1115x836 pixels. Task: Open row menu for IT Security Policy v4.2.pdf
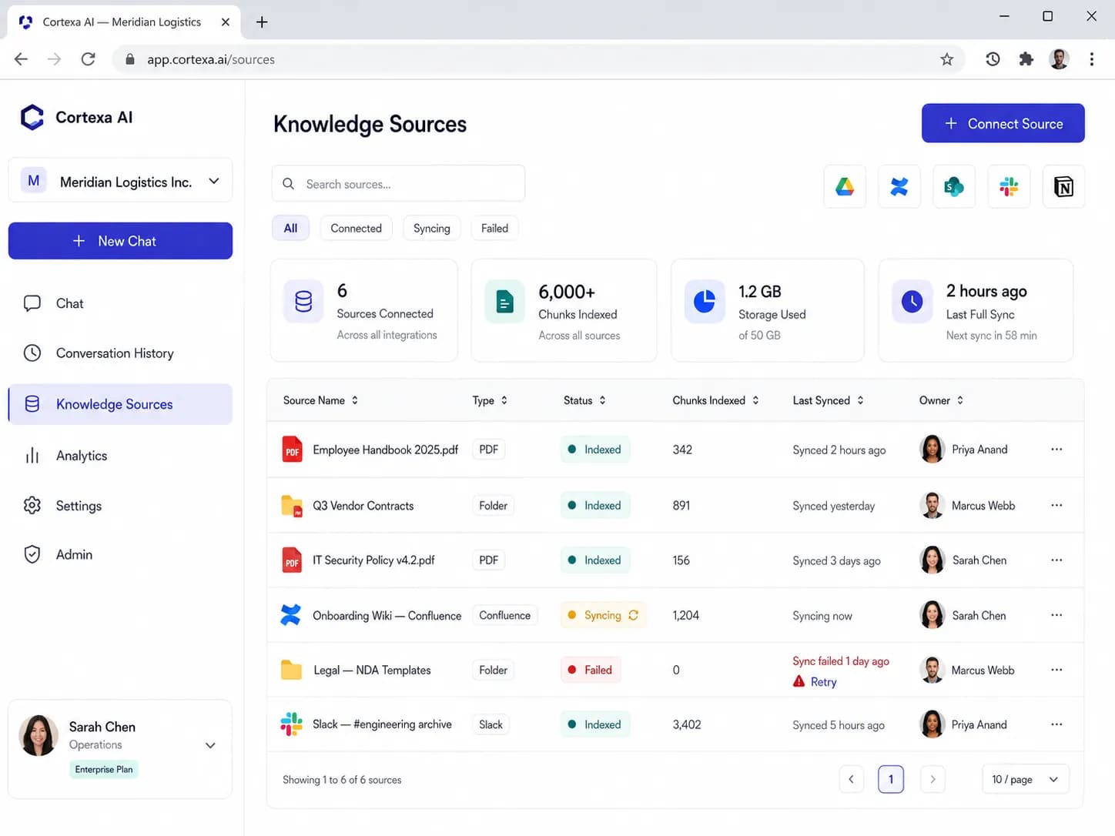click(1056, 560)
